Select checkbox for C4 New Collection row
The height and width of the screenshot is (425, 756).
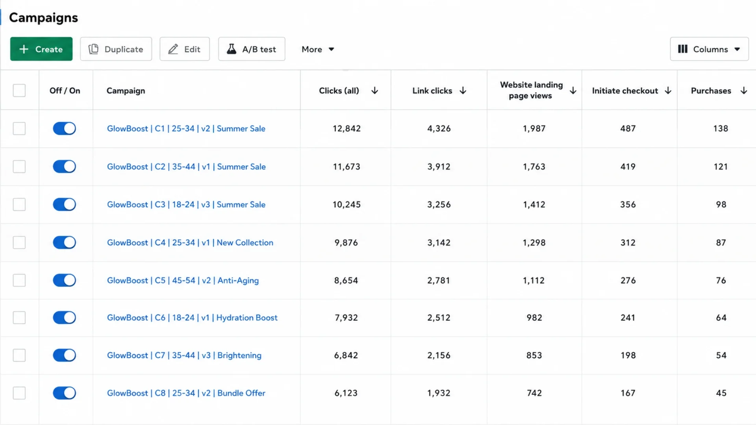[19, 242]
